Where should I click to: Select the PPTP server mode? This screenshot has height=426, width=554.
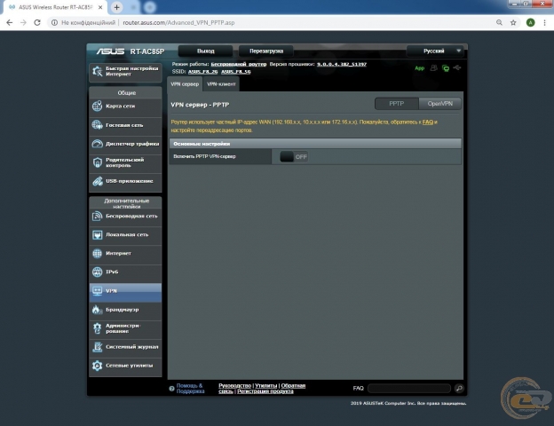[x=396, y=104]
